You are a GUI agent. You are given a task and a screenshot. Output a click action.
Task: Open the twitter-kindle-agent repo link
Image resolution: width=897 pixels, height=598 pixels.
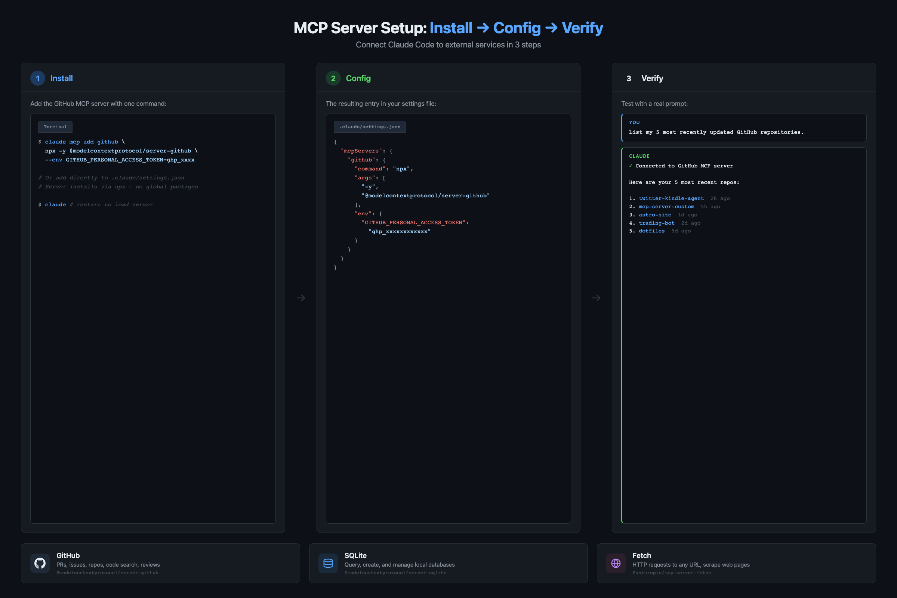point(671,198)
